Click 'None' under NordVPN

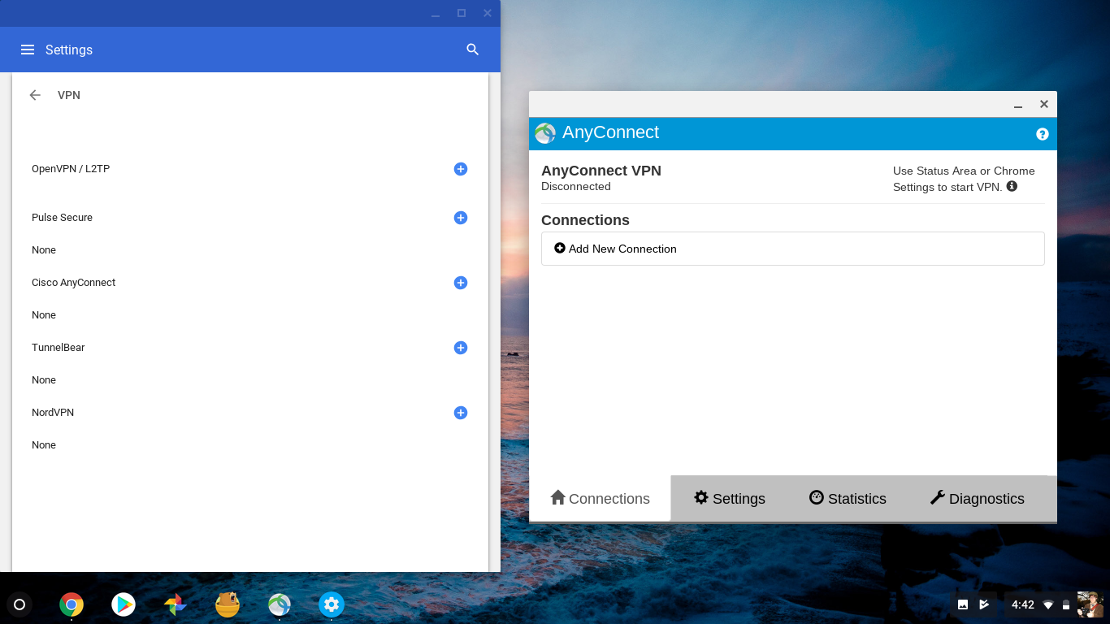pos(44,445)
